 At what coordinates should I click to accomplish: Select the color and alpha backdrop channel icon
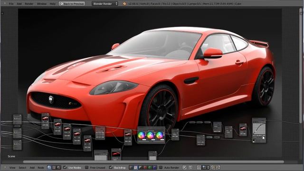(131, 167)
